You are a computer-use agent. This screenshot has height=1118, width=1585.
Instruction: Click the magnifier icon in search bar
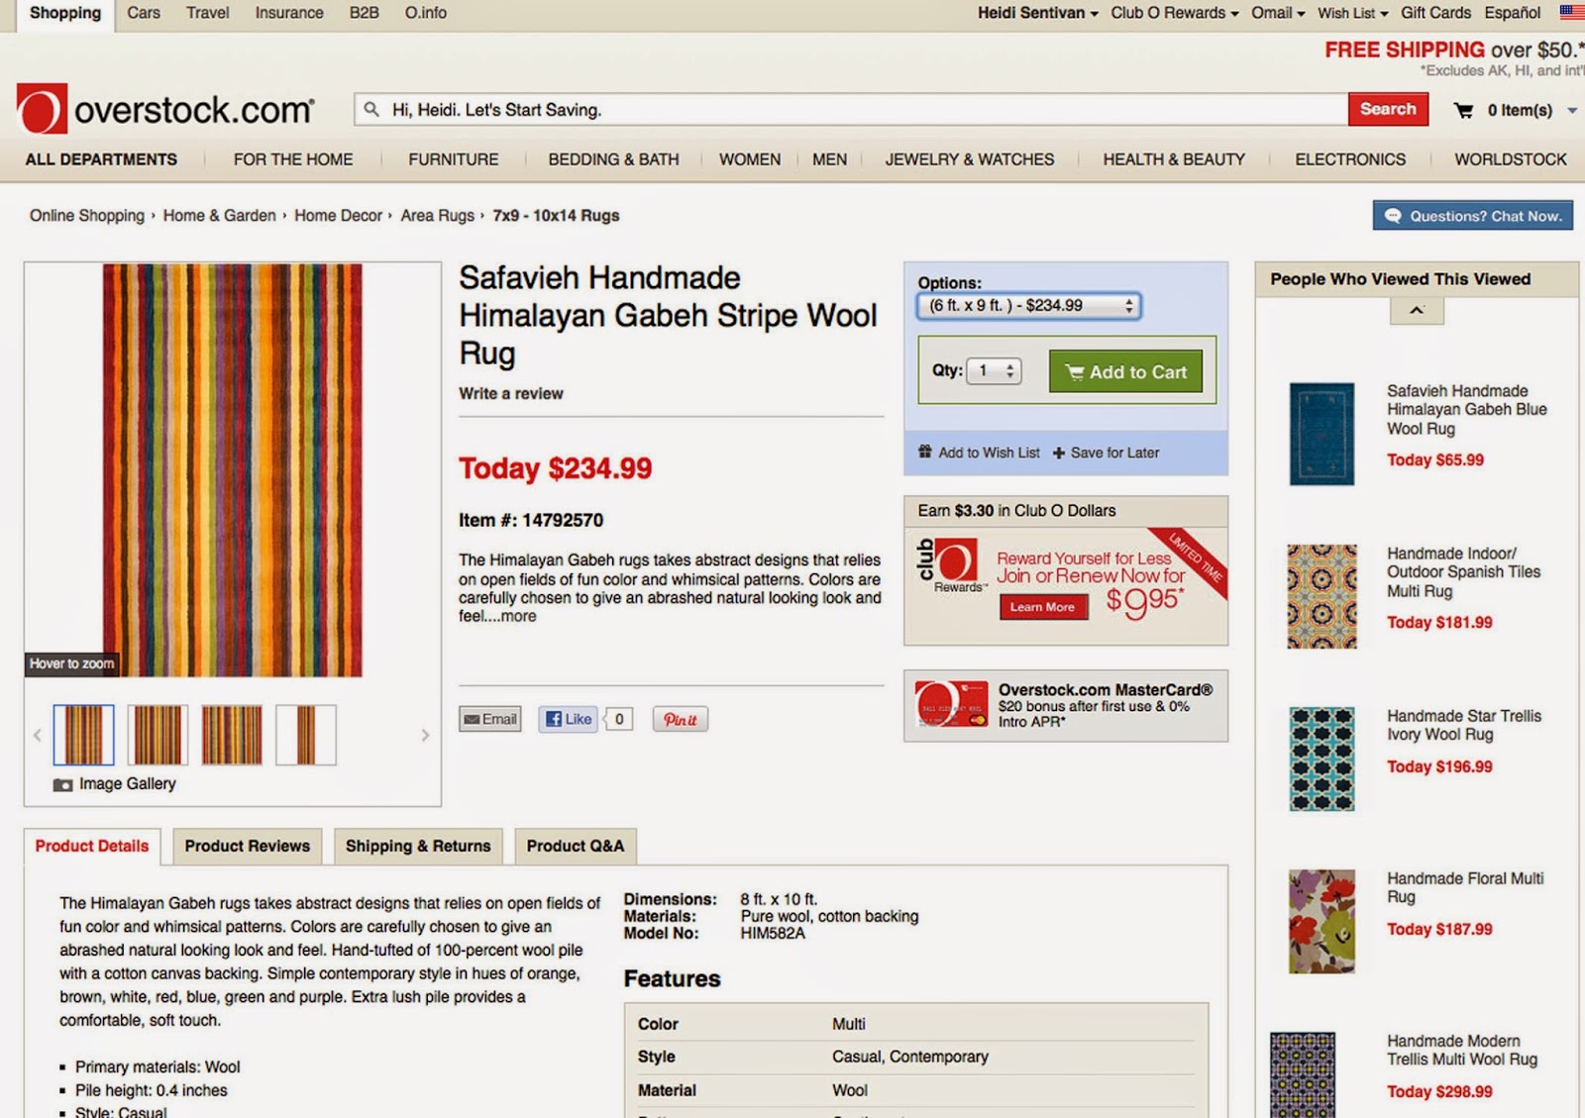pyautogui.click(x=371, y=109)
